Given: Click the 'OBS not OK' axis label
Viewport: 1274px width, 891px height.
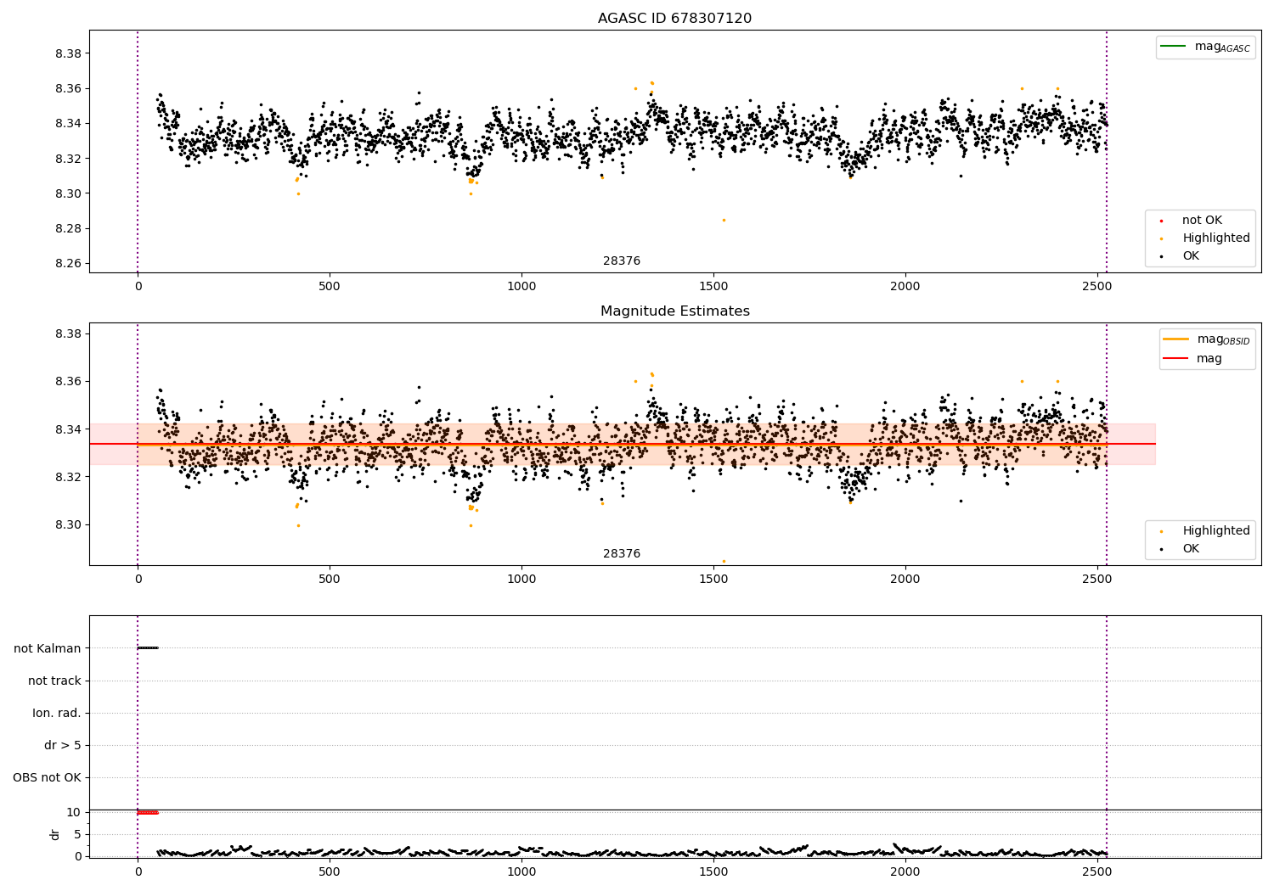Looking at the screenshot, I should click(47, 777).
